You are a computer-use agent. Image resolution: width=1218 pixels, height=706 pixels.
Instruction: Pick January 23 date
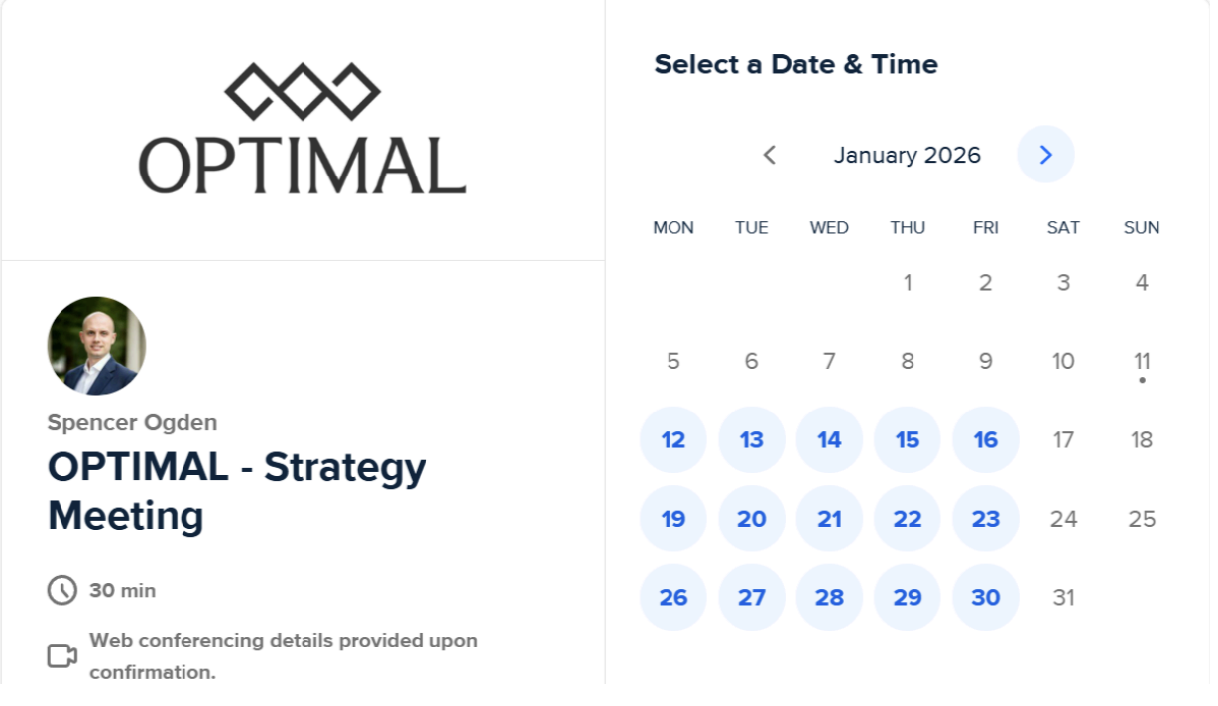[x=986, y=519]
